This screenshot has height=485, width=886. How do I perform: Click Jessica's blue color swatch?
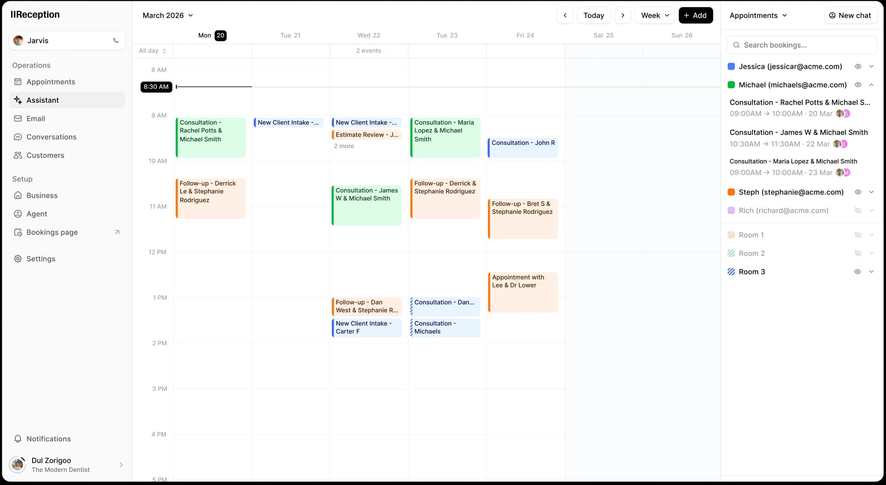click(x=731, y=66)
